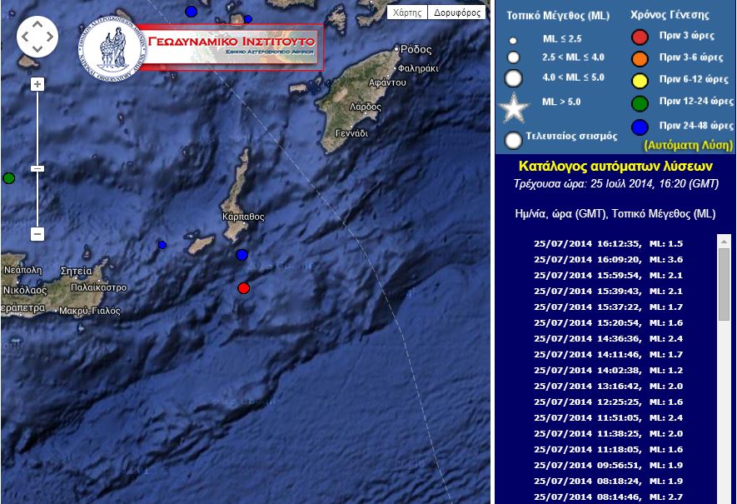This screenshot has height=504, width=737.
Task: Toggle the '2.5 < ML ≤ 4.0' legend circle
Action: (x=514, y=57)
